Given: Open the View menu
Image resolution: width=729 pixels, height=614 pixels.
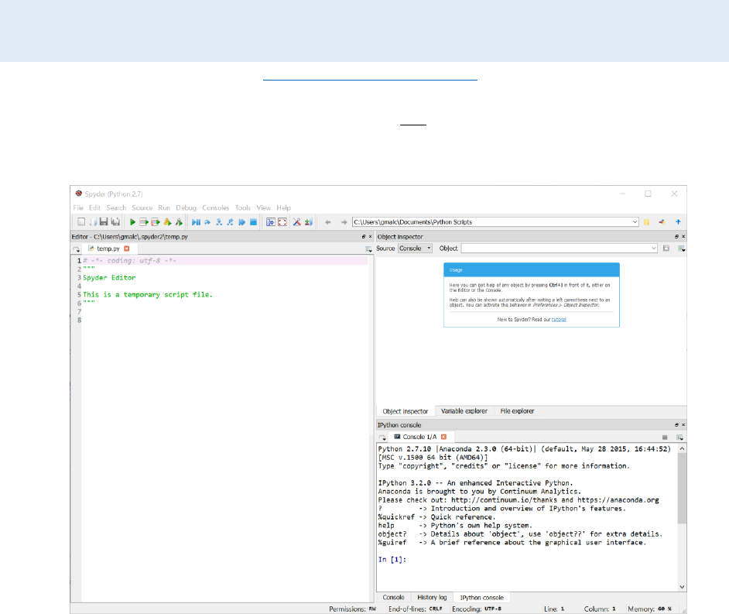Looking at the screenshot, I should tap(264, 208).
